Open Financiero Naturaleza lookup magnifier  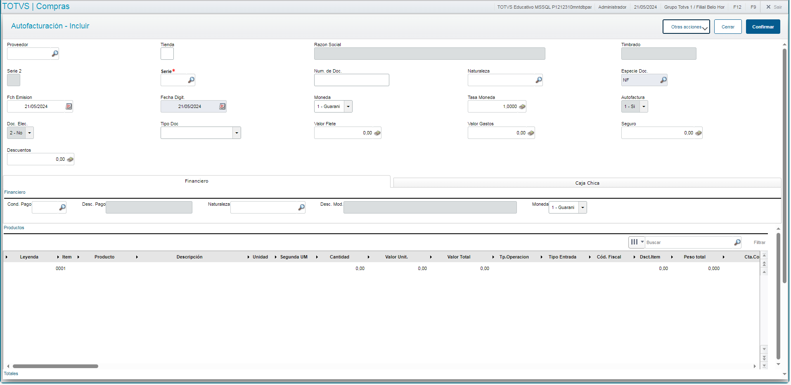[x=301, y=207]
